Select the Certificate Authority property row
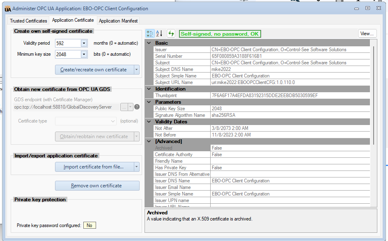This screenshot has width=388, height=241. tap(262, 155)
